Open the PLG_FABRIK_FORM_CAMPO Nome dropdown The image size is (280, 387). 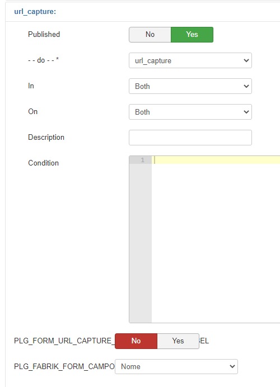pos(176,366)
